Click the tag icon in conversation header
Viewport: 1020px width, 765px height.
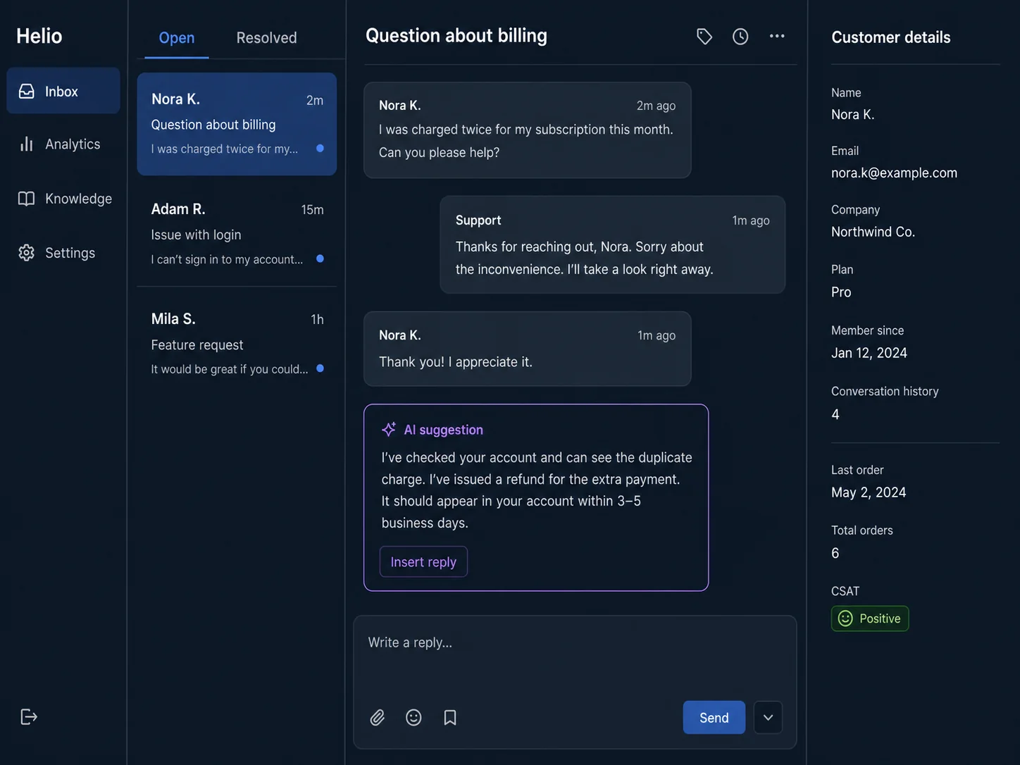[704, 37]
